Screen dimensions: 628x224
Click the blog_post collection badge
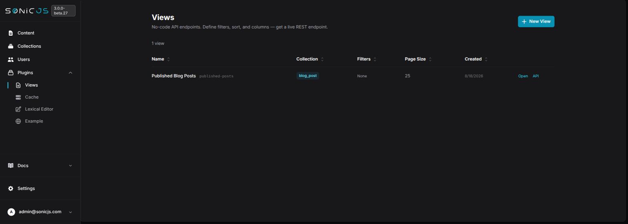click(308, 76)
